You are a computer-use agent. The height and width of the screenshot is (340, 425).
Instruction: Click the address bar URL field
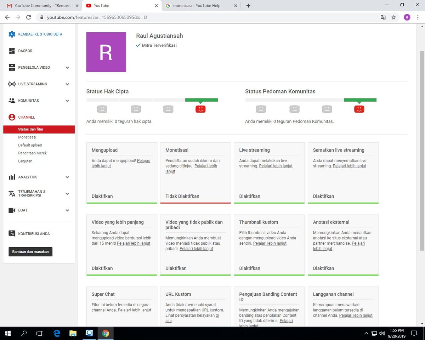209,17
